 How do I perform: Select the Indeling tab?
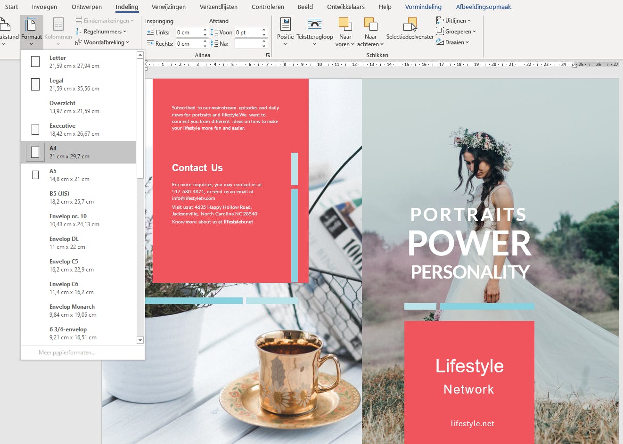pyautogui.click(x=127, y=7)
